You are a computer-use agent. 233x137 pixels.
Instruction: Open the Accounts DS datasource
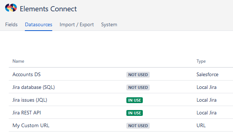point(26,74)
